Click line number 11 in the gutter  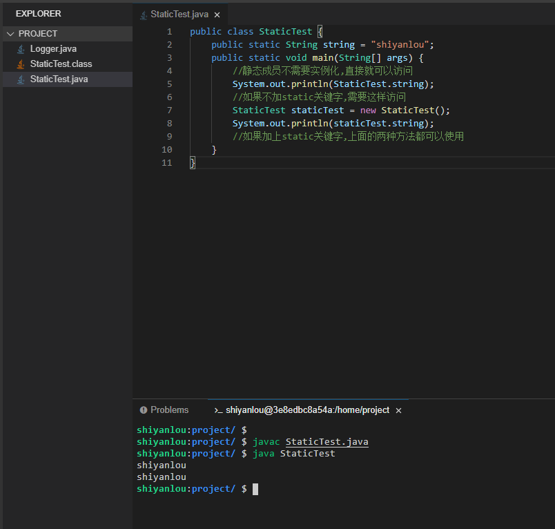point(167,163)
